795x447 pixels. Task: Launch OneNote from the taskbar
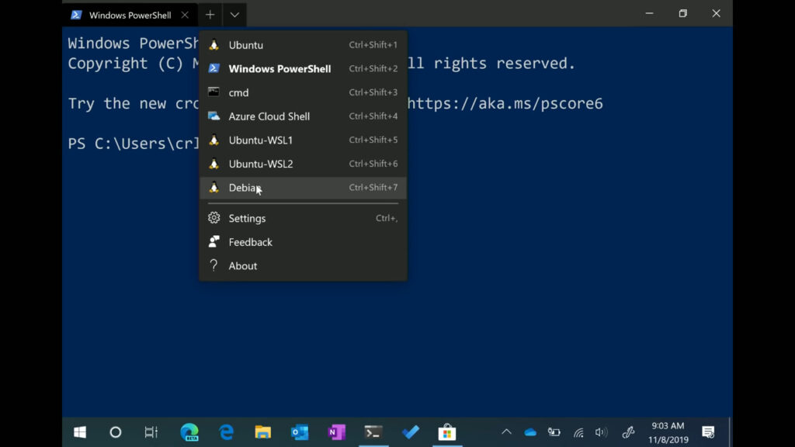(337, 432)
